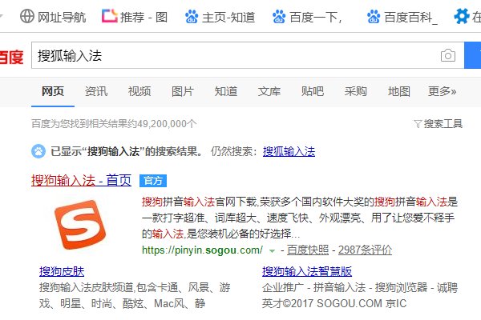Click the Baidu logo
This screenshot has height=320, width=481.
[11, 57]
